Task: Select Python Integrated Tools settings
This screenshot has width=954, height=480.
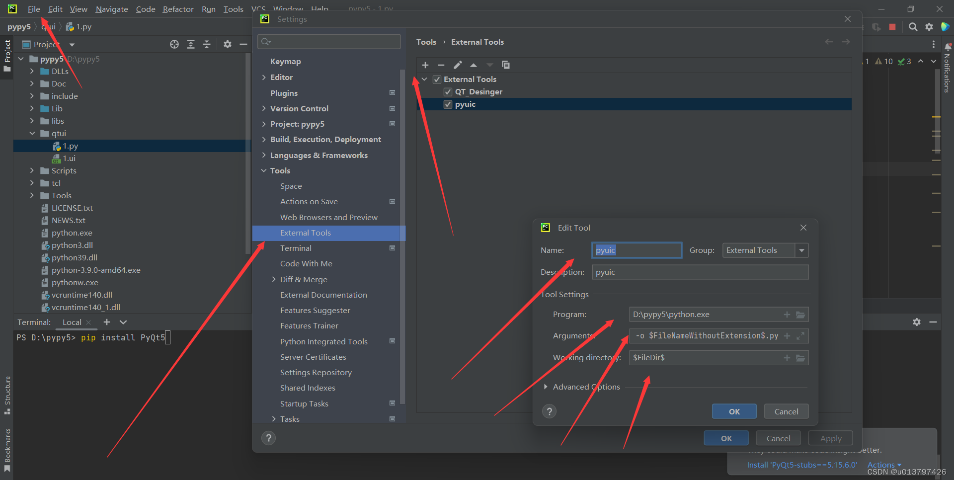Action: click(x=323, y=342)
